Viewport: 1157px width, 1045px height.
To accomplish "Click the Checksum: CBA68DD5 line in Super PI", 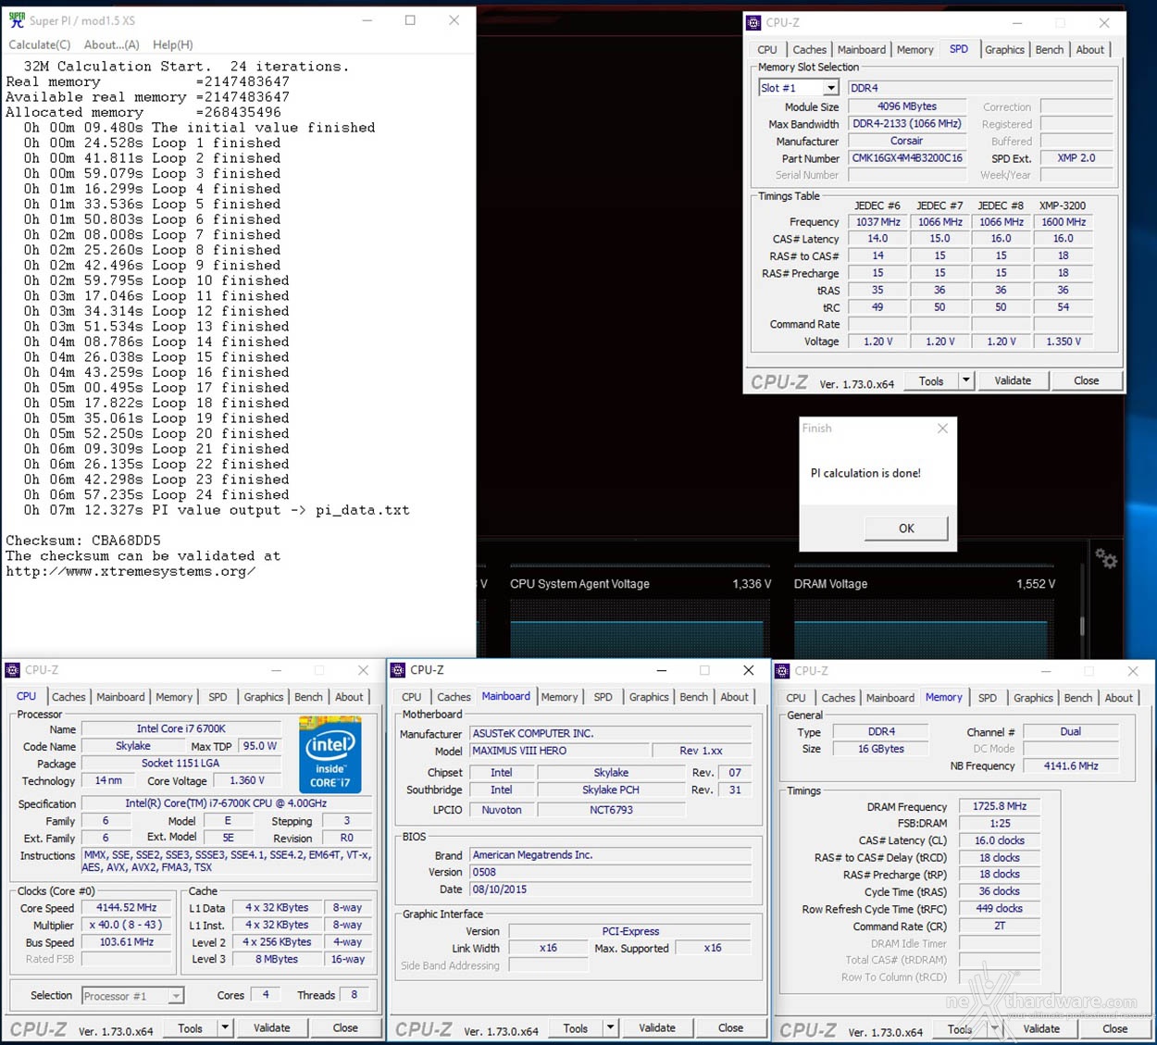I will tap(83, 541).
